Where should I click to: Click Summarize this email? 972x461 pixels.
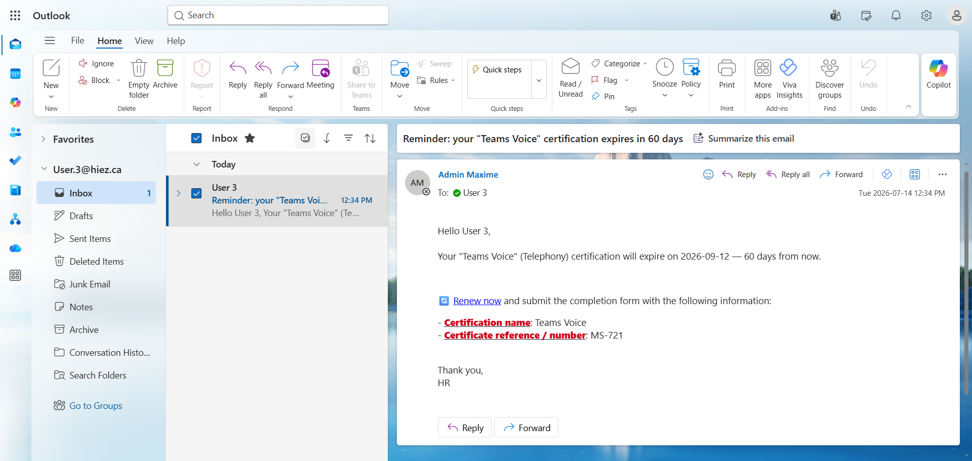point(743,139)
